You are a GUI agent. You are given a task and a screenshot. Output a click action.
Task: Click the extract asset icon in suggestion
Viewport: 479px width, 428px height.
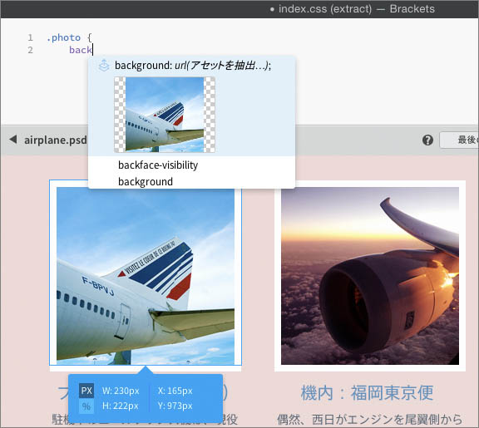click(104, 65)
